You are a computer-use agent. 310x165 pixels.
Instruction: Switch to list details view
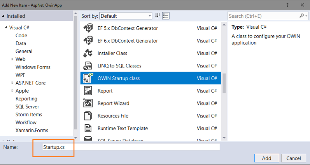[x=166, y=16]
